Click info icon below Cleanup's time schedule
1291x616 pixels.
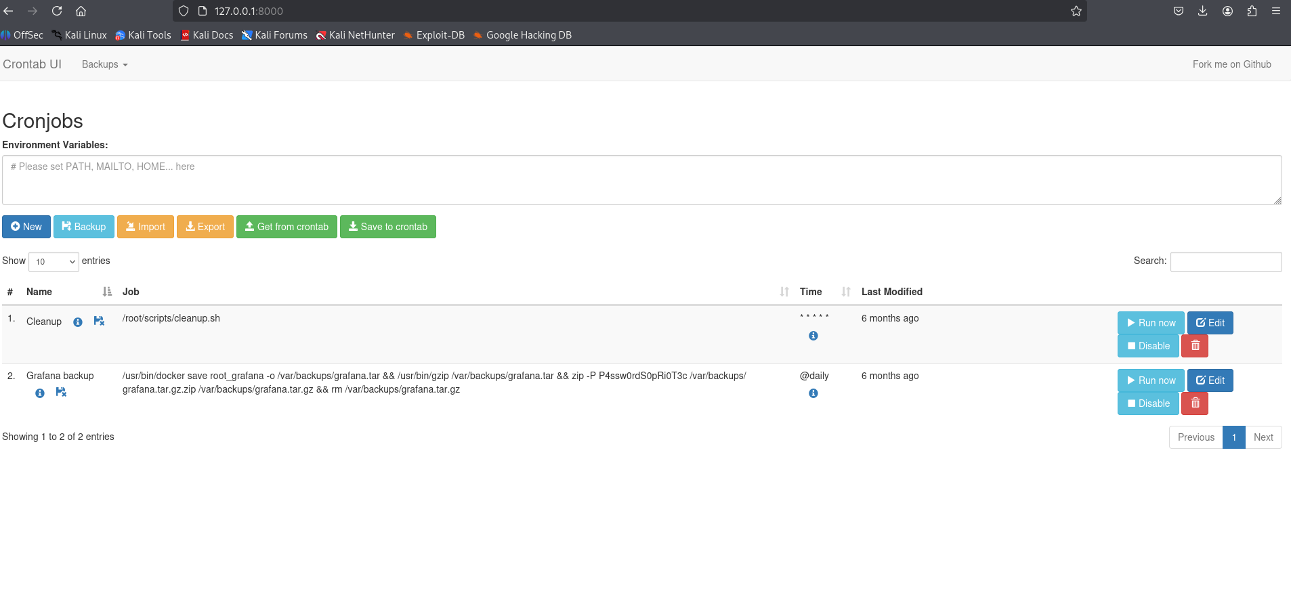coord(813,336)
